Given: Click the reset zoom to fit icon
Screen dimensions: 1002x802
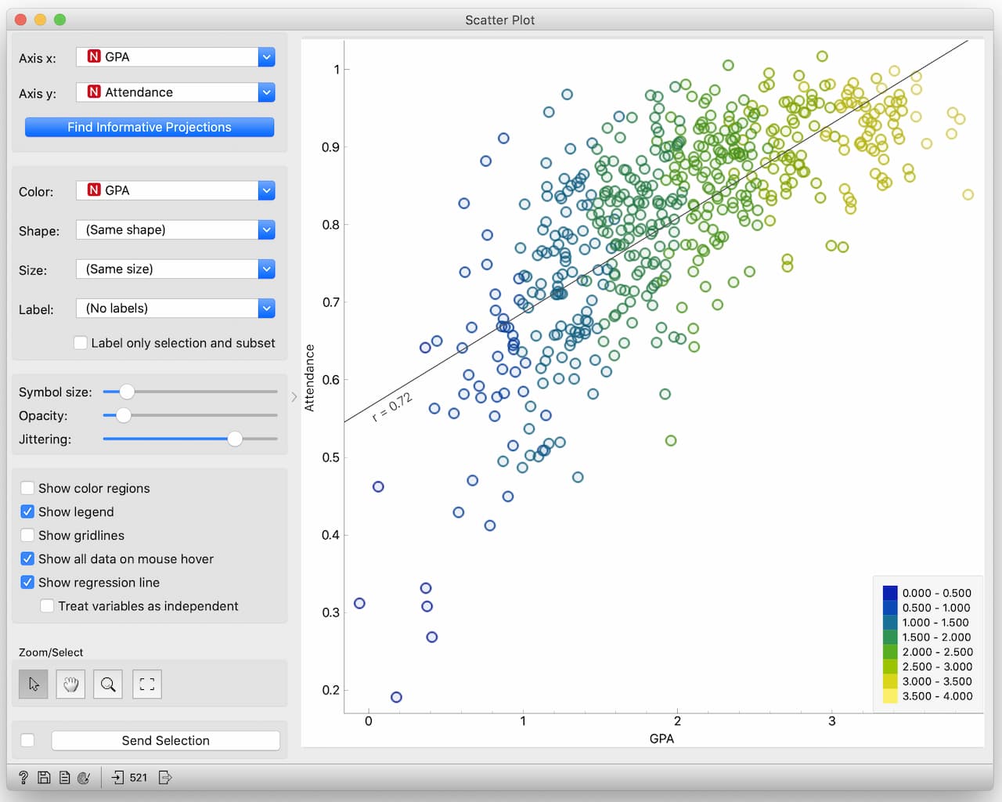Looking at the screenshot, I should [147, 685].
